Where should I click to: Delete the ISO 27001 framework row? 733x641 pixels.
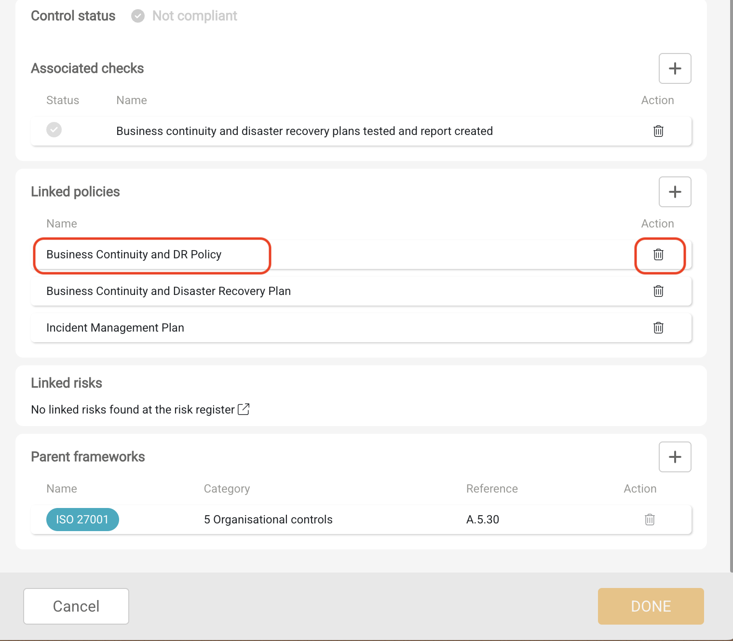click(650, 520)
